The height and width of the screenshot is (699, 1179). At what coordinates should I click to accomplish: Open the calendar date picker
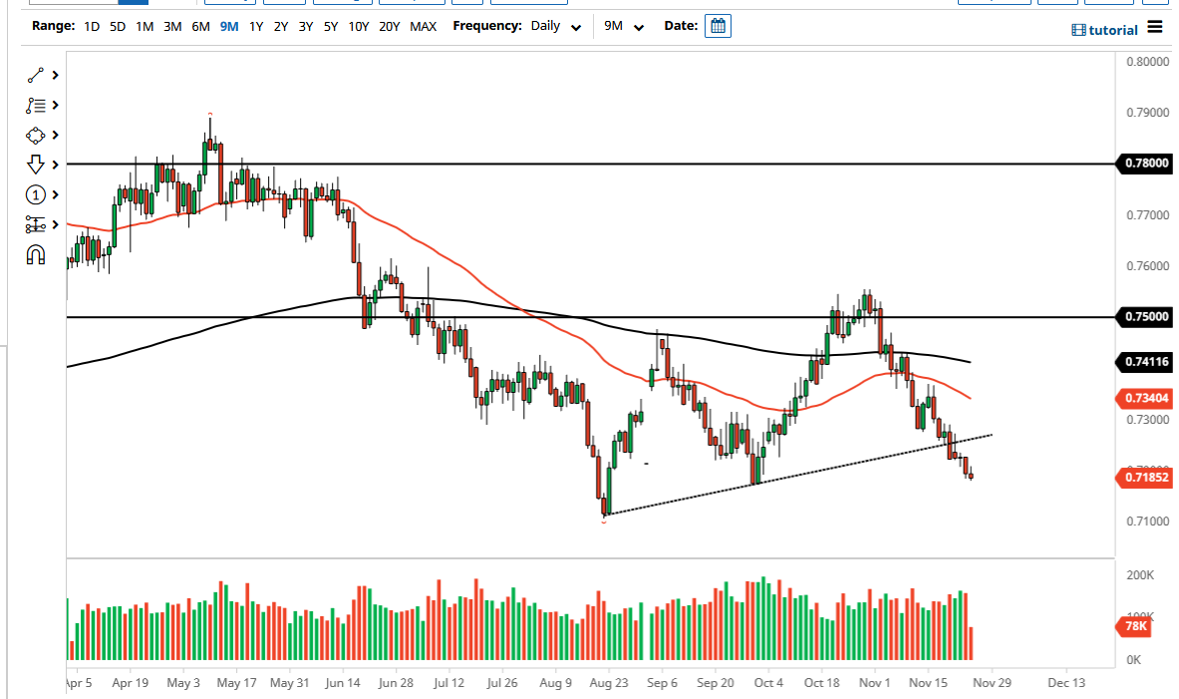tap(719, 25)
